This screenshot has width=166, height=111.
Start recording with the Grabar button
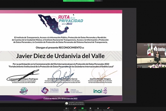tap(90, 109)
